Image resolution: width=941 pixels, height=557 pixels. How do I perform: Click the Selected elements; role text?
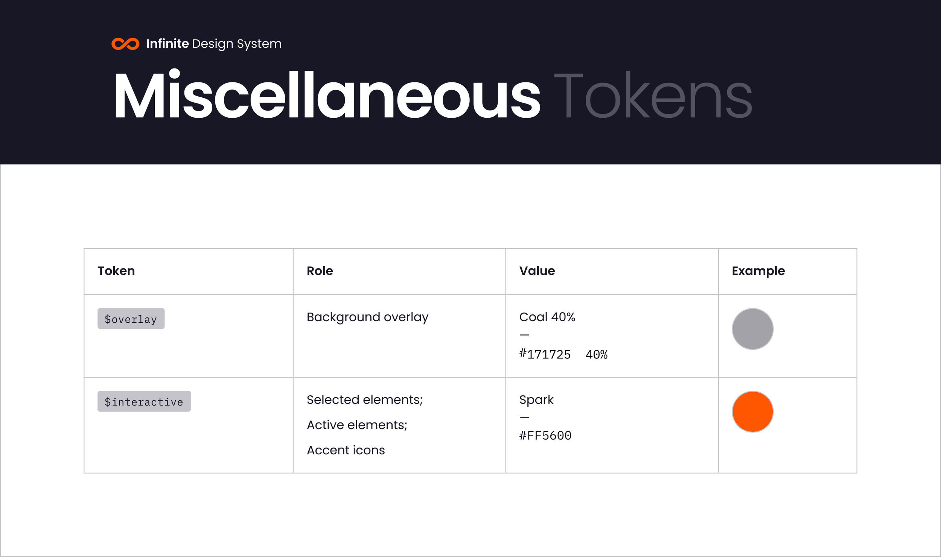point(364,400)
